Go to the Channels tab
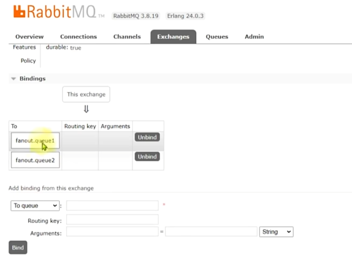The width and height of the screenshot is (352, 261). click(127, 37)
